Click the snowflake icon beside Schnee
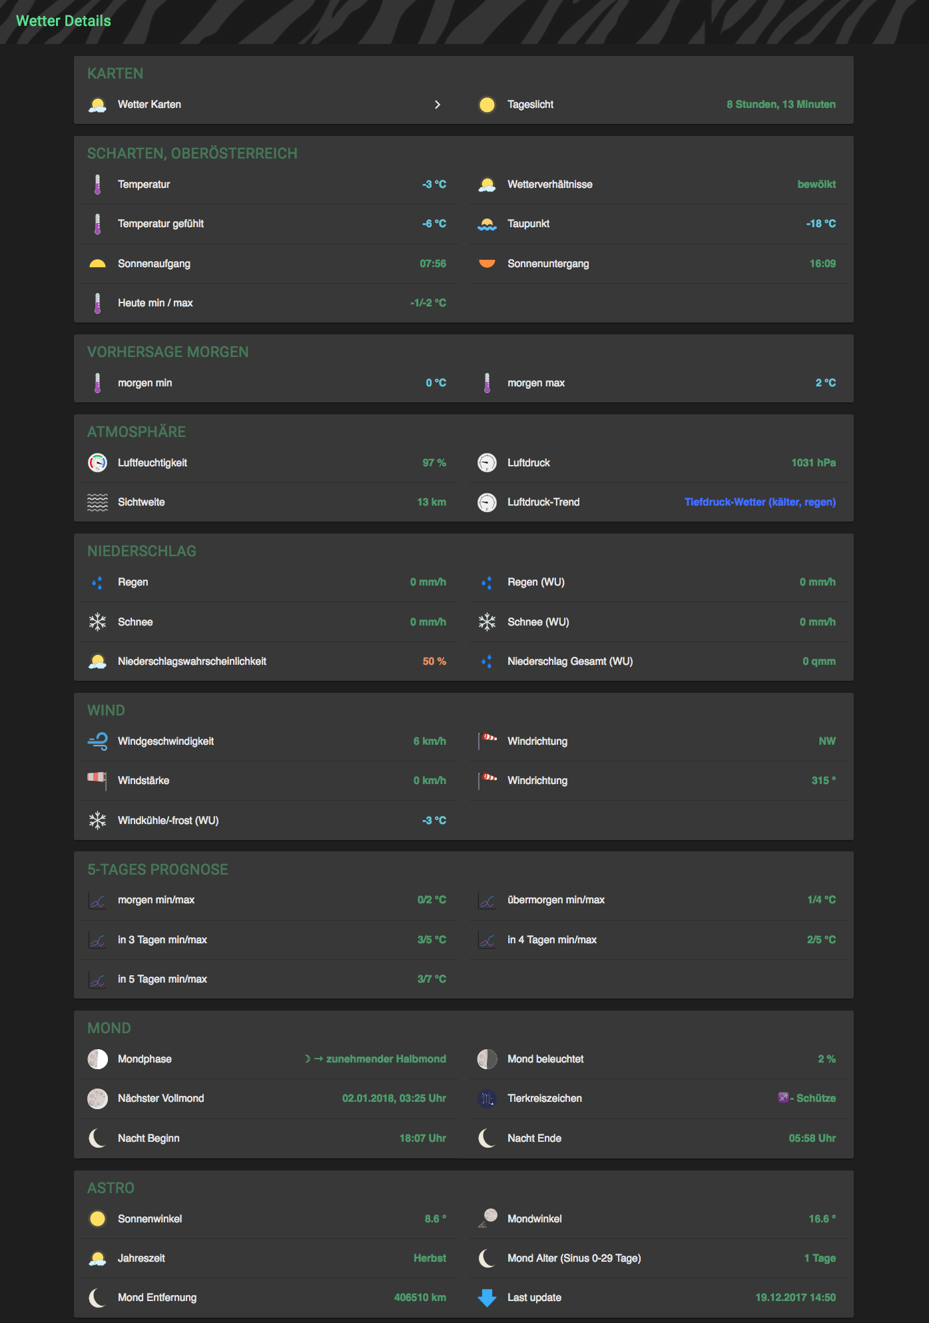This screenshot has width=929, height=1323. (x=98, y=622)
